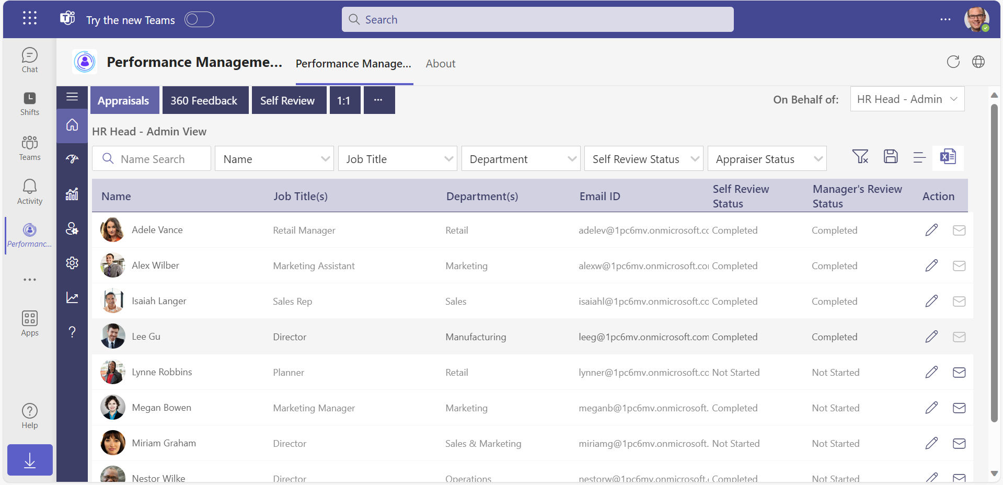This screenshot has width=1003, height=485.
Task: Export to Excel using the spreadsheet icon
Action: click(x=948, y=157)
